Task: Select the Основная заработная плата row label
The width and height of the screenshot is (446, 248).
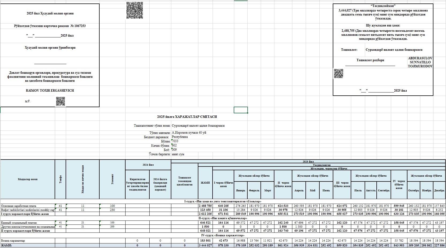Action: pyautogui.click(x=19, y=206)
